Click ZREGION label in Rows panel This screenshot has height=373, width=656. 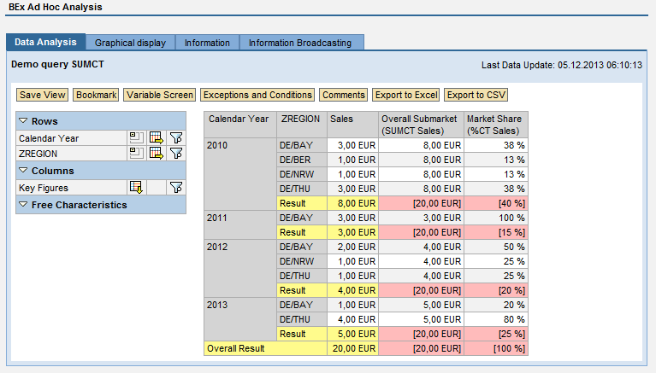(x=38, y=154)
